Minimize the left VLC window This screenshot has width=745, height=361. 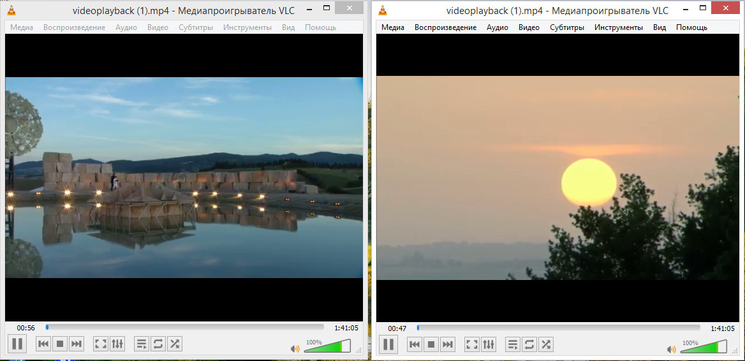coord(310,8)
